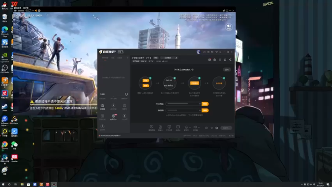Viewport: 332px width, 187px height.
Task: Open the headset support icon in the title bar
Action: pos(204,52)
